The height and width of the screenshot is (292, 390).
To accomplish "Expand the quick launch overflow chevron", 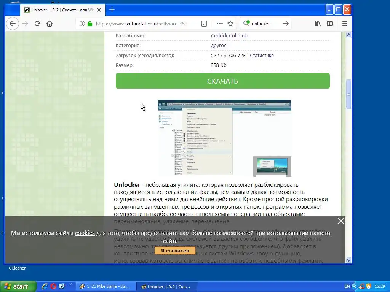I will pos(71,284).
